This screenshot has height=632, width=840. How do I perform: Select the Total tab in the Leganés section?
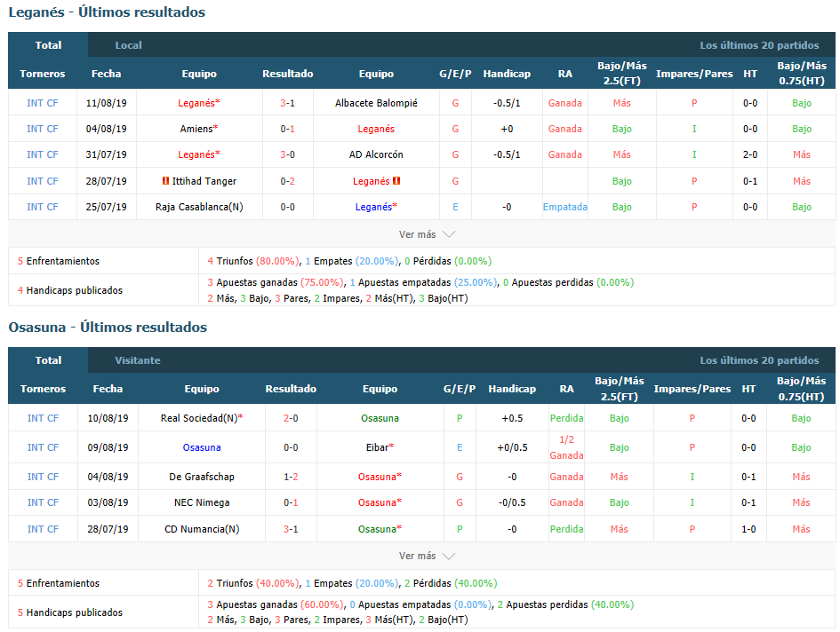tap(48, 45)
